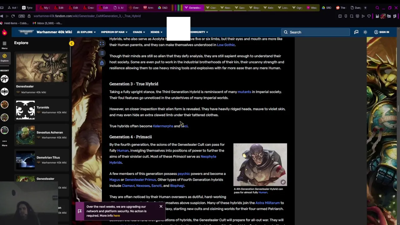Switch to the D&D browser tab

(x=163, y=7)
